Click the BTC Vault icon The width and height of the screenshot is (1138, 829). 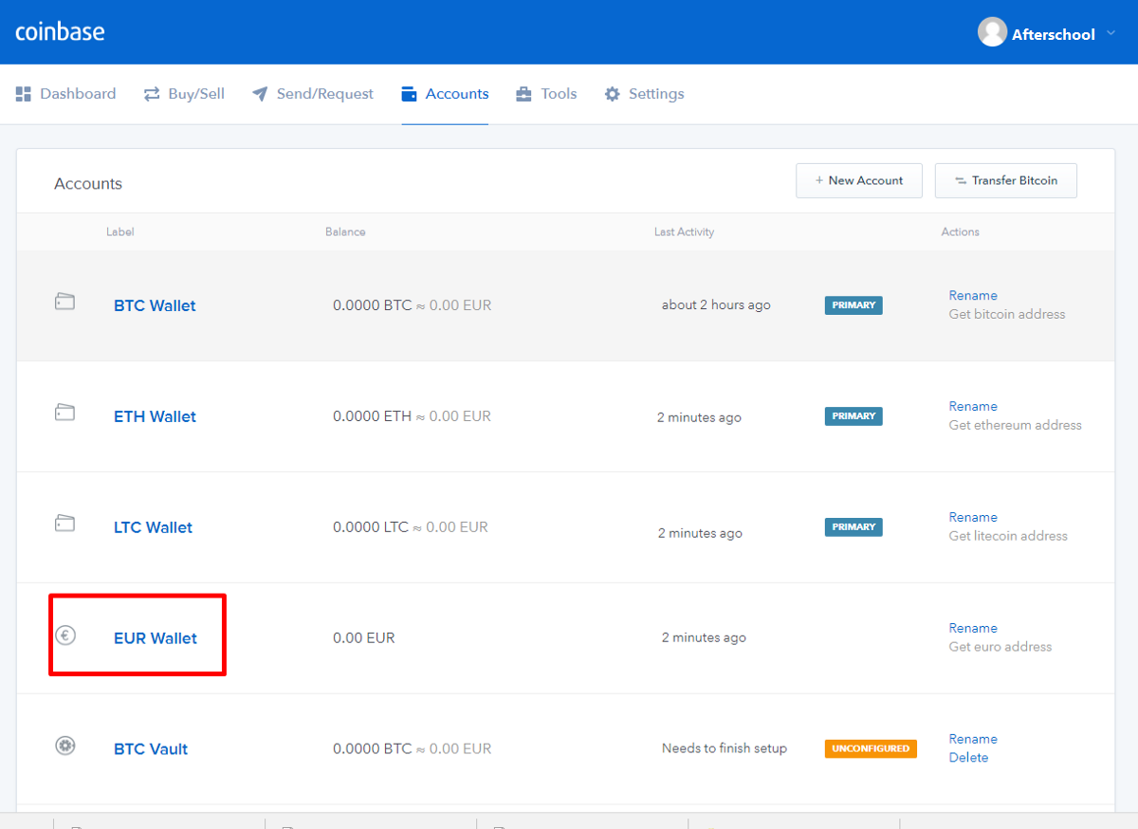65,746
